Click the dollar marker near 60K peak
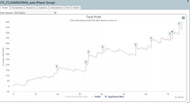 click(179, 24)
